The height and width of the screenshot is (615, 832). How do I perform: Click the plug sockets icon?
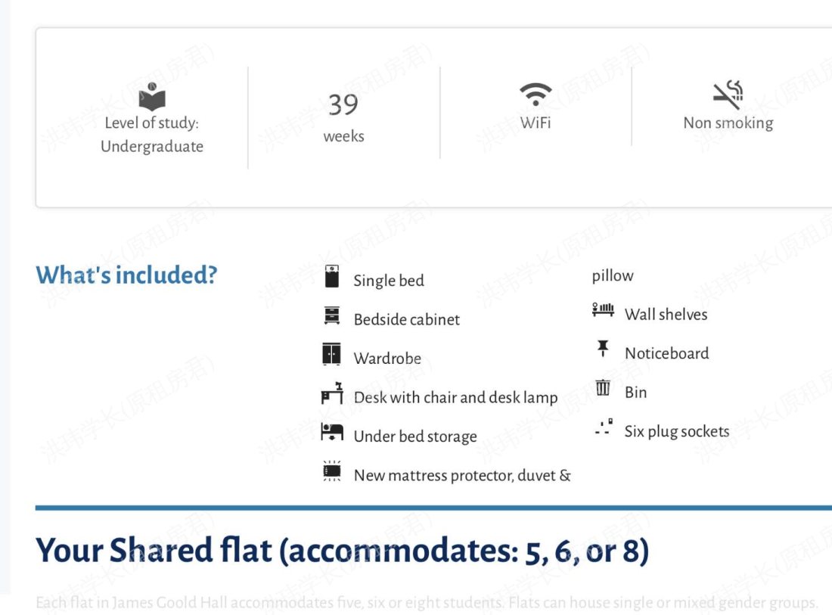(x=603, y=428)
